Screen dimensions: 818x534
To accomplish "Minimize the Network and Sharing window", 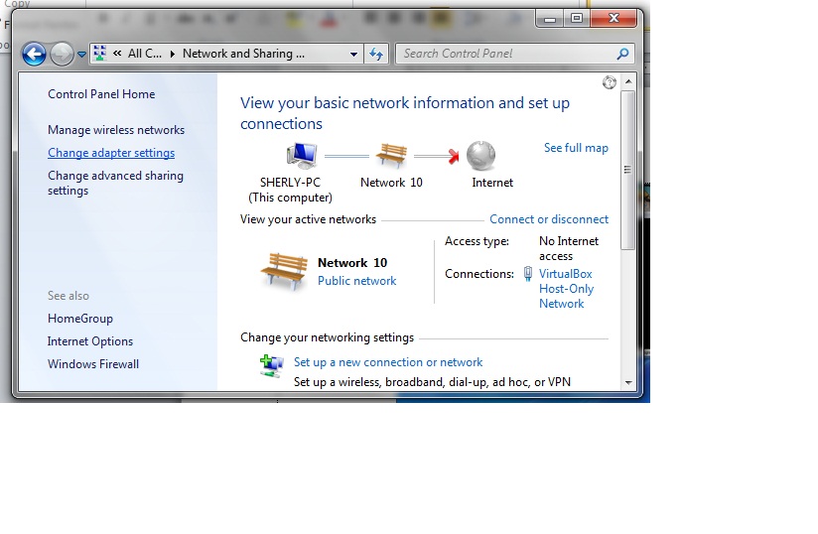I will (549, 19).
